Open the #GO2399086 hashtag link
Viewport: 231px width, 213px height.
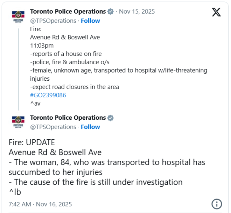click(x=48, y=95)
